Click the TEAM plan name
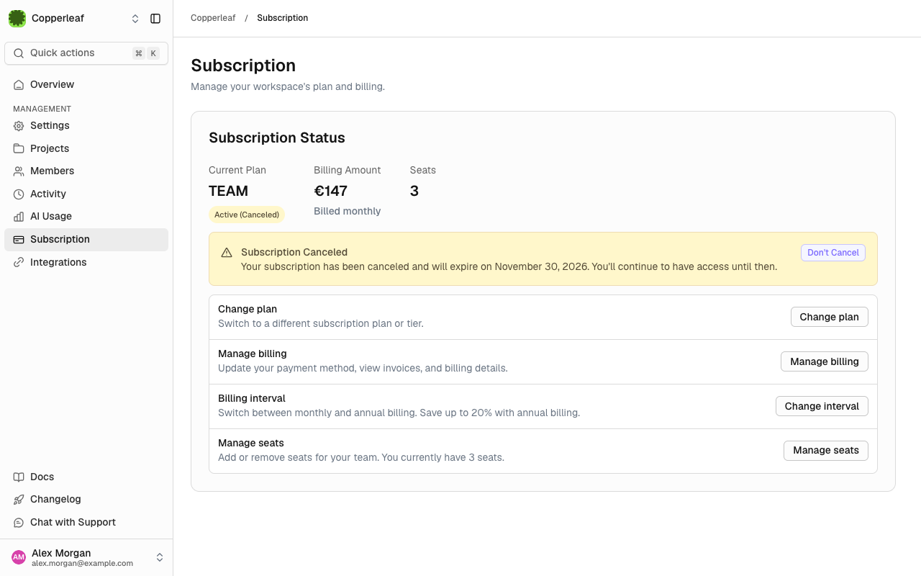Screen dimensions: 921x576 point(229,191)
